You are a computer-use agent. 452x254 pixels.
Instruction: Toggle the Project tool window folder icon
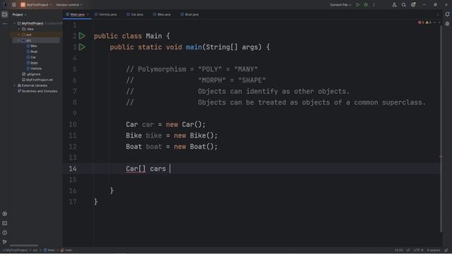point(5,14)
